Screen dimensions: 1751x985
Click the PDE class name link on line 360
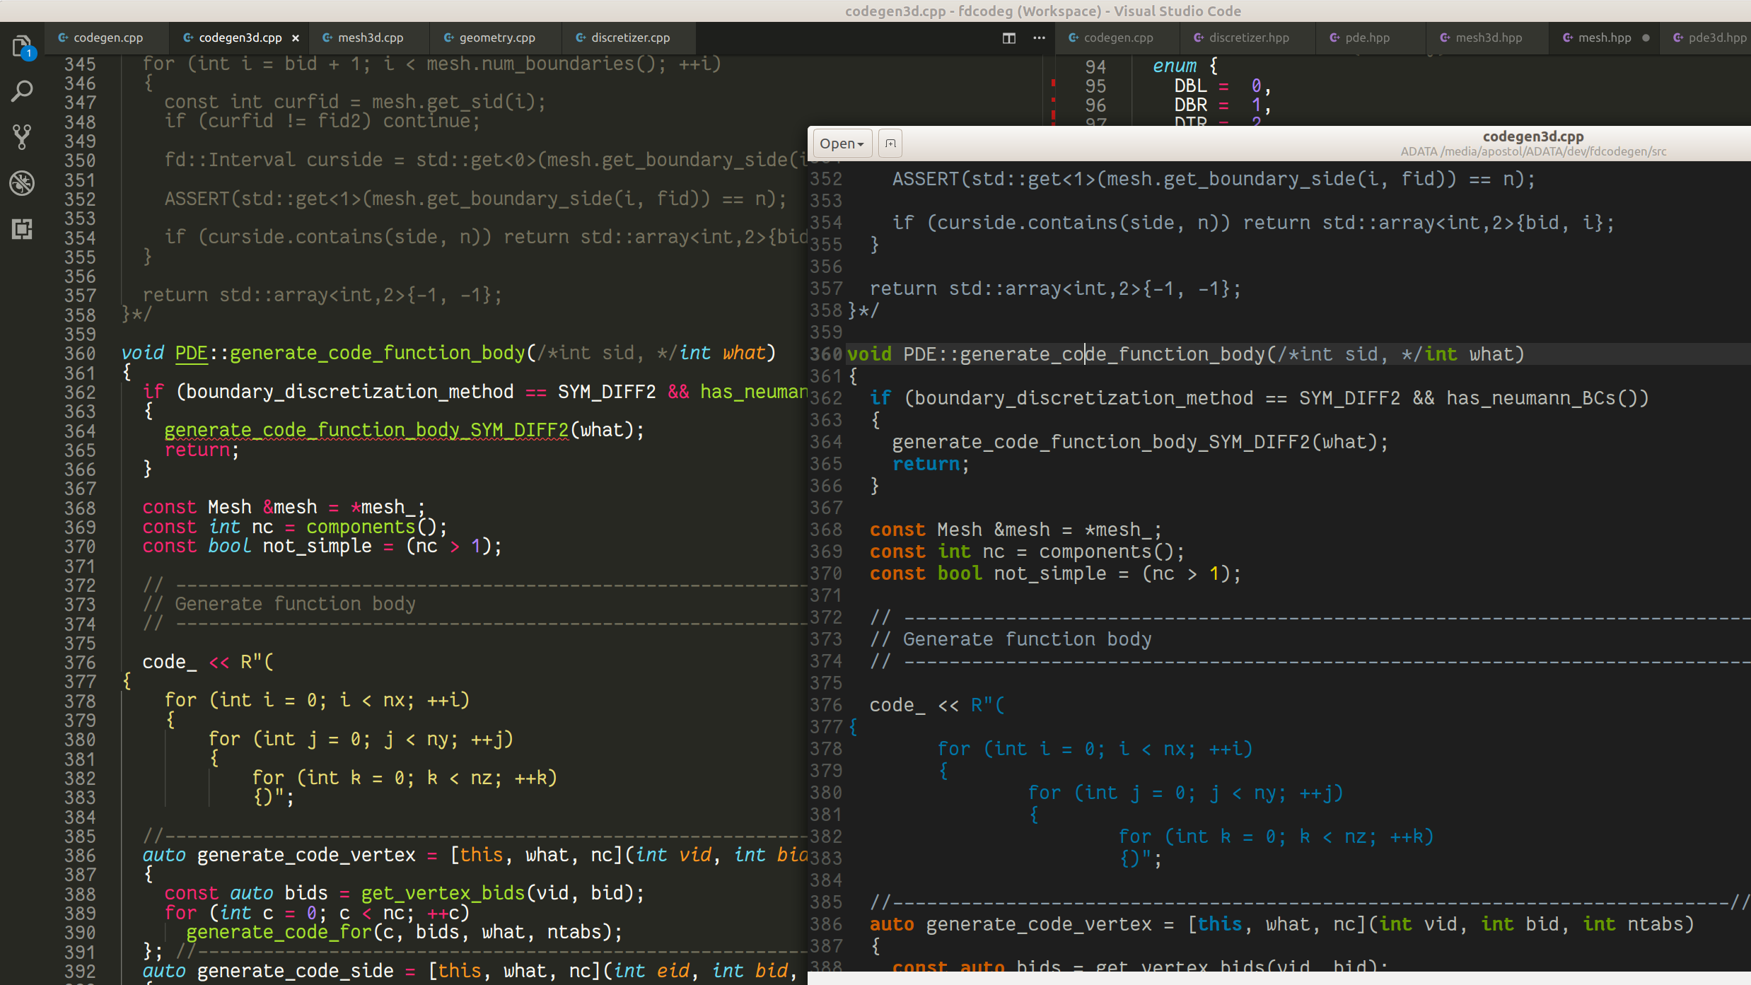(191, 353)
